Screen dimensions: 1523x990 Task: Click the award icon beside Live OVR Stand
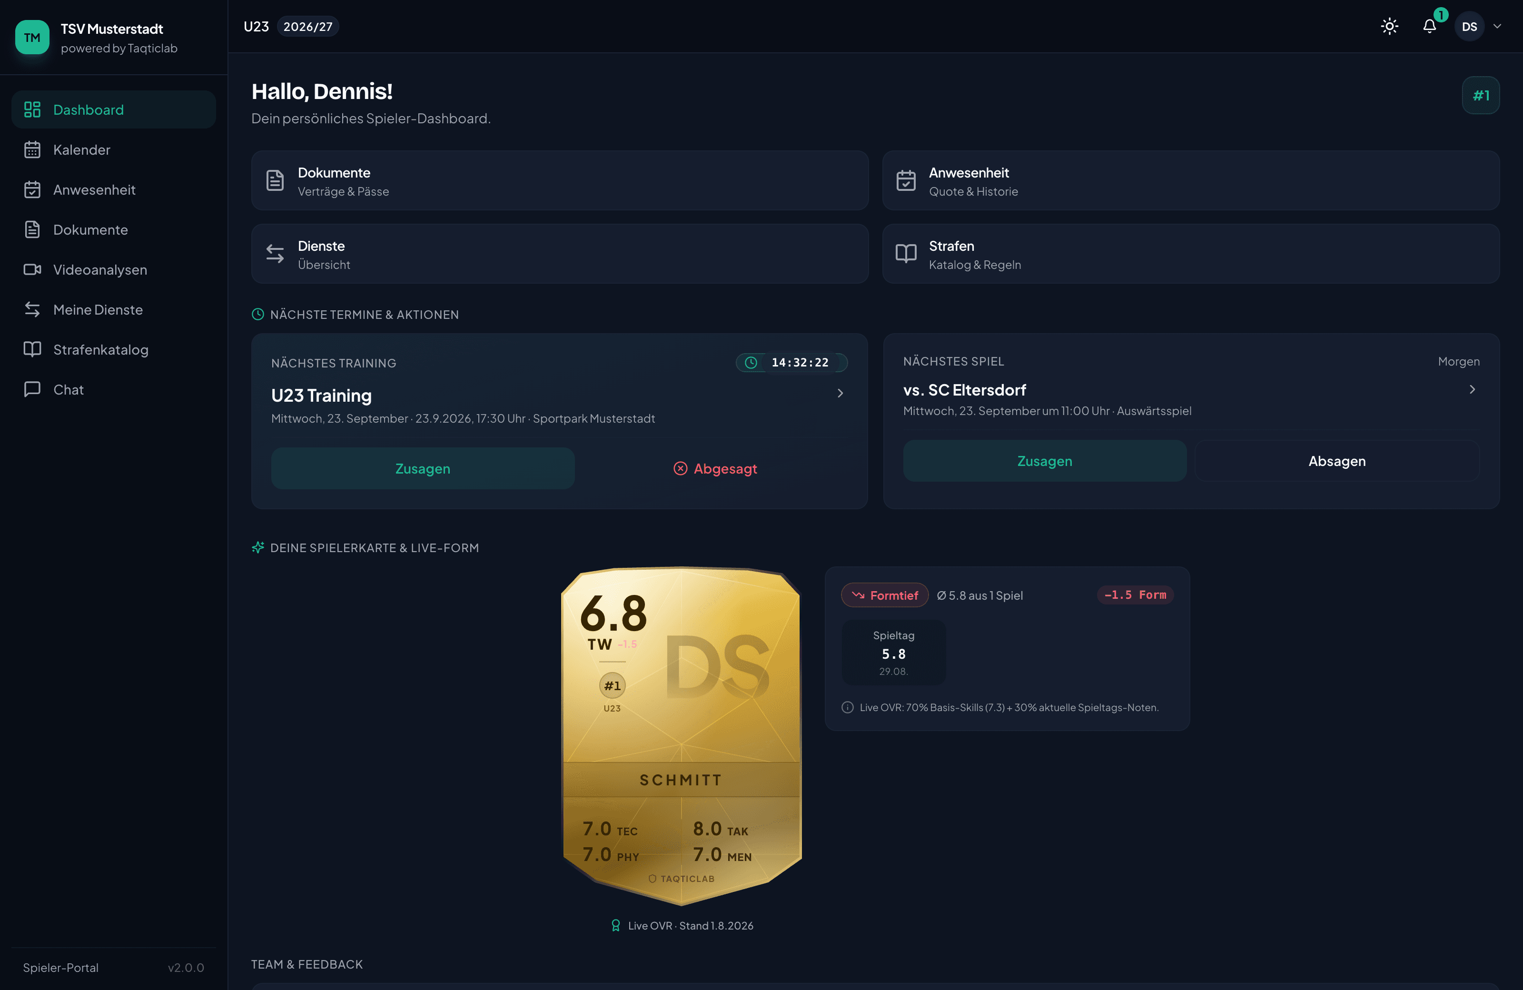(x=615, y=925)
